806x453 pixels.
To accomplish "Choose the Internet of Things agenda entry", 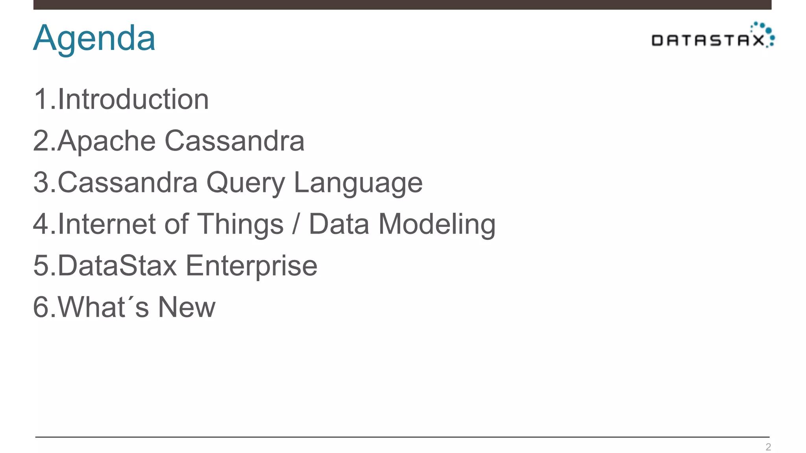I will [x=264, y=225].
